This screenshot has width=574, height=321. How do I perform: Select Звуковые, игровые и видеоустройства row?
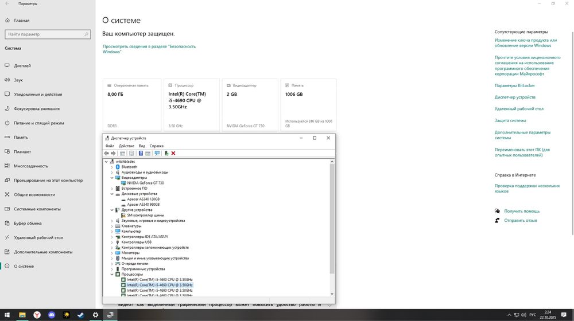[153, 221]
